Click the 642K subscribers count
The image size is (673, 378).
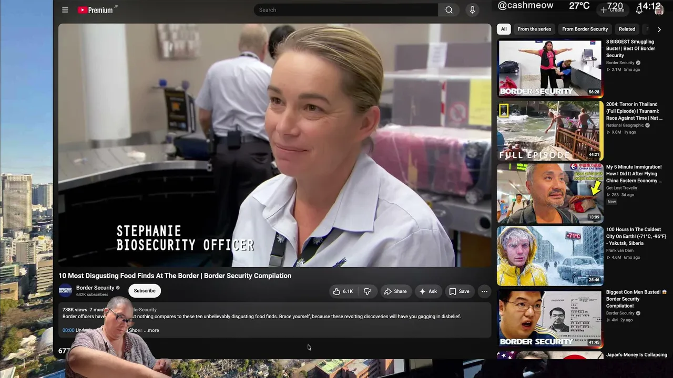(x=92, y=295)
